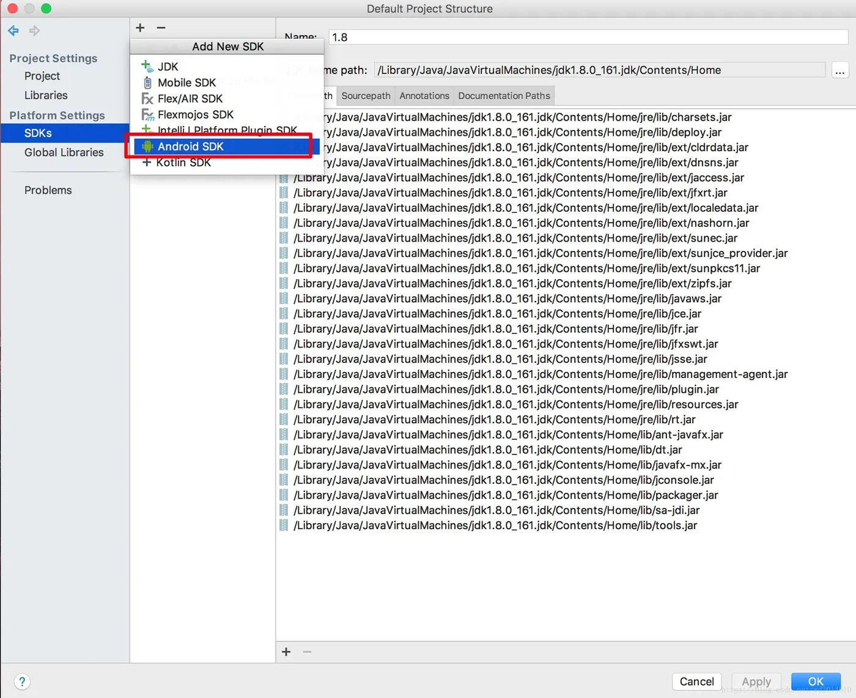Select the sunjce_provider.jar classpath entry
This screenshot has width=856, height=698.
541,253
